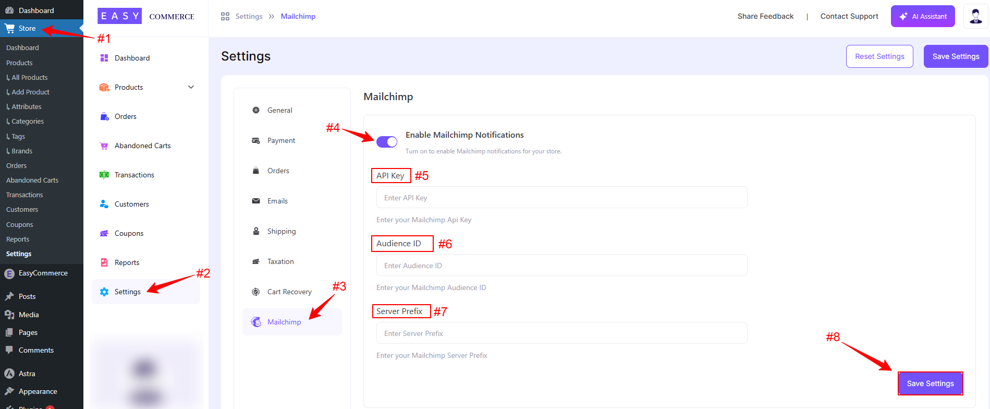Click the top Save Settings button

(x=956, y=56)
